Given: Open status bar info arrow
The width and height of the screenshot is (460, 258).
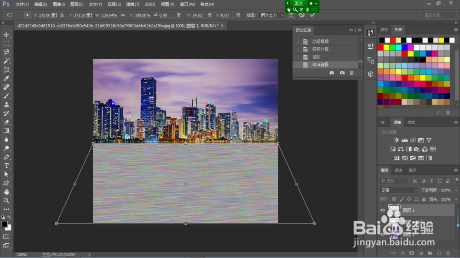Looking at the screenshot, I should pyautogui.click(x=89, y=255).
